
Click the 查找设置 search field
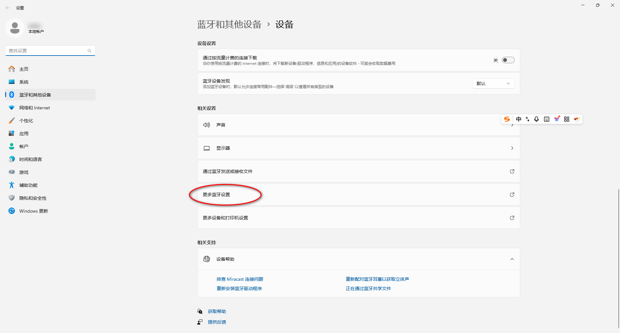coord(47,51)
